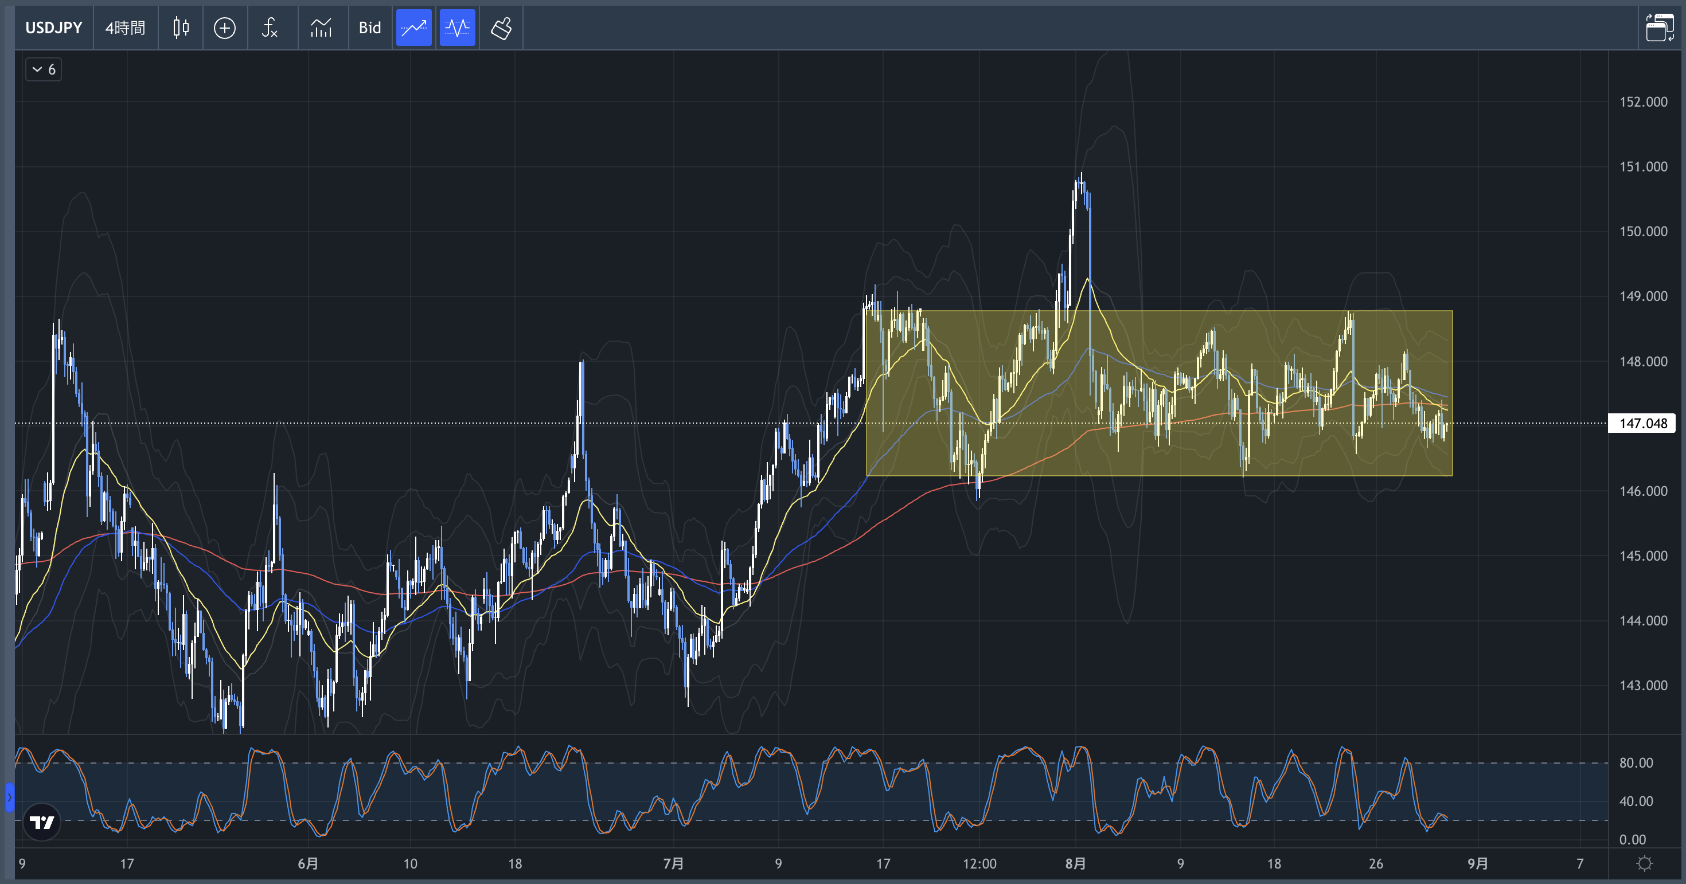This screenshot has height=884, width=1686.
Task: Click the stochastic 0.00 level label
Action: pyautogui.click(x=1632, y=839)
